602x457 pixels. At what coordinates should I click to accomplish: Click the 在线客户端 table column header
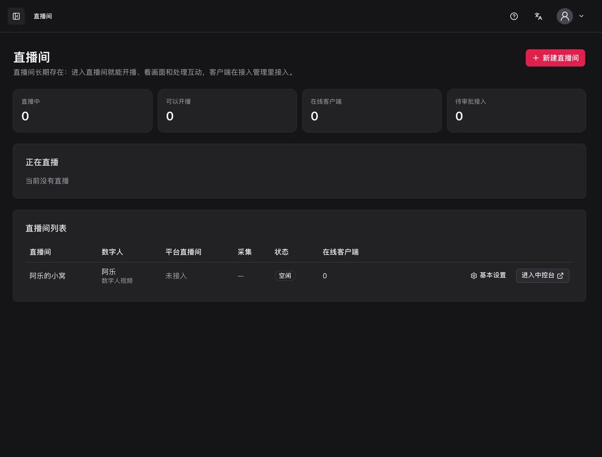pyautogui.click(x=341, y=252)
